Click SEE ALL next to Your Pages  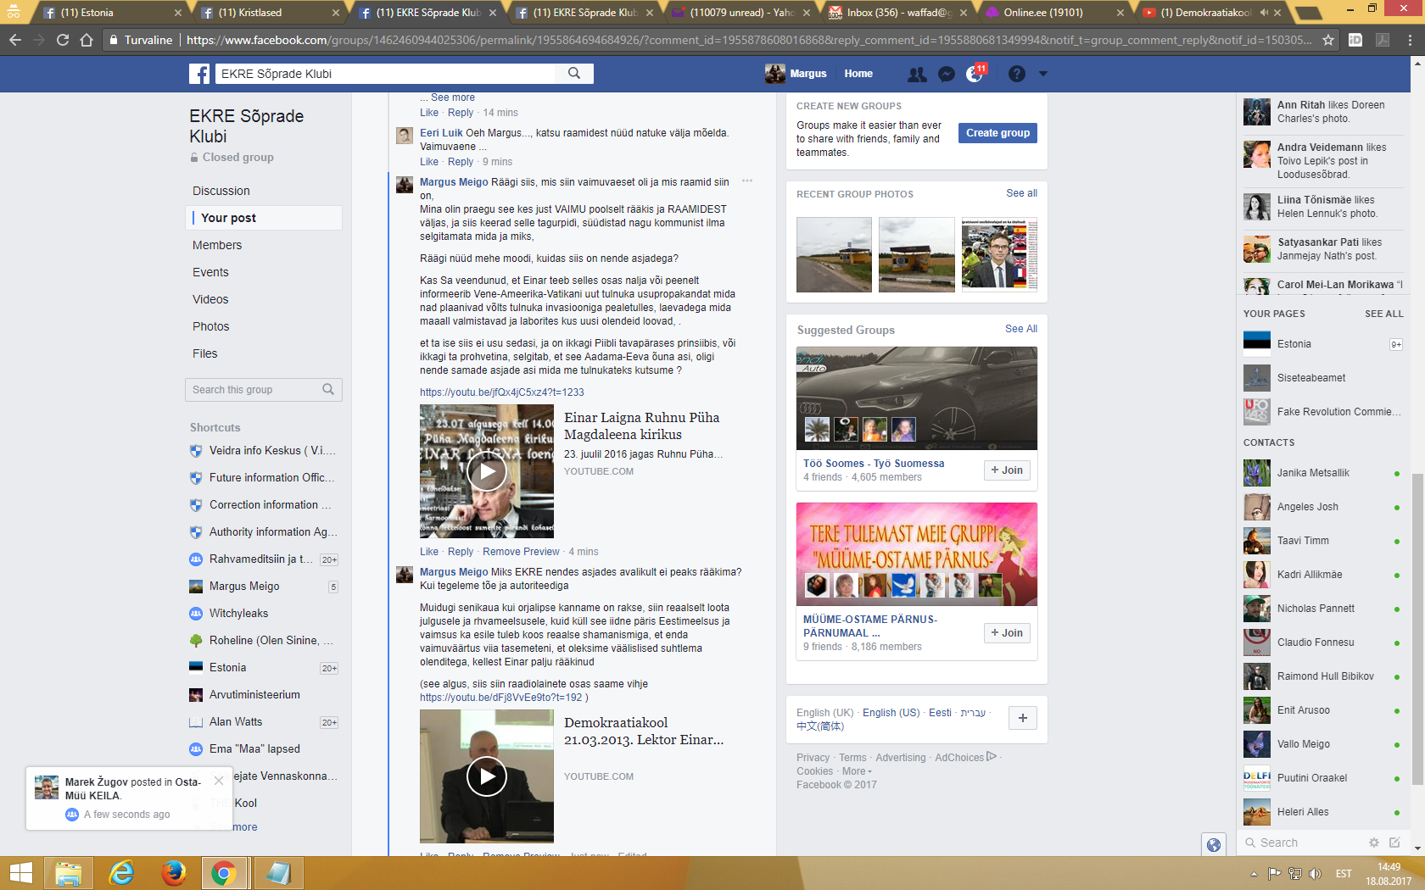pyautogui.click(x=1383, y=314)
